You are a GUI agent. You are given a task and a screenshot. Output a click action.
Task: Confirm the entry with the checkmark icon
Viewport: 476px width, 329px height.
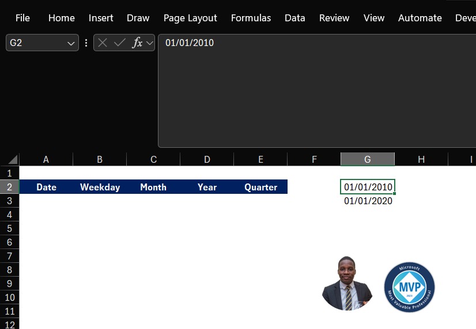[x=120, y=43]
